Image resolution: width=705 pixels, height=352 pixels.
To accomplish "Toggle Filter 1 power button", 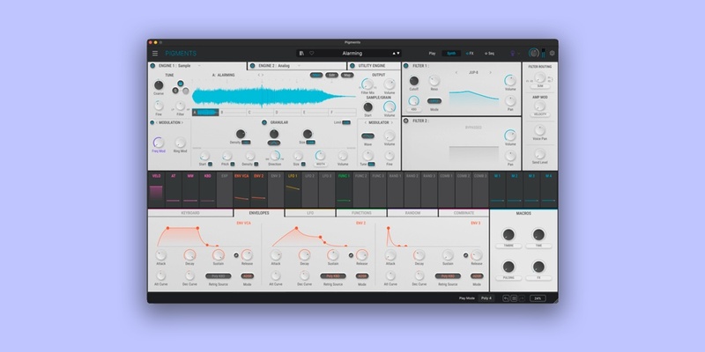I will [406, 66].
